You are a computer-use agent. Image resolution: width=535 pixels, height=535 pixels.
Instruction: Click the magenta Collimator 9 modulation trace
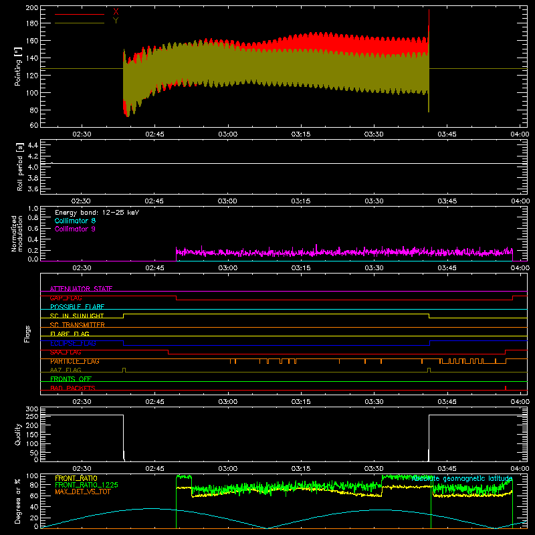tap(344, 253)
